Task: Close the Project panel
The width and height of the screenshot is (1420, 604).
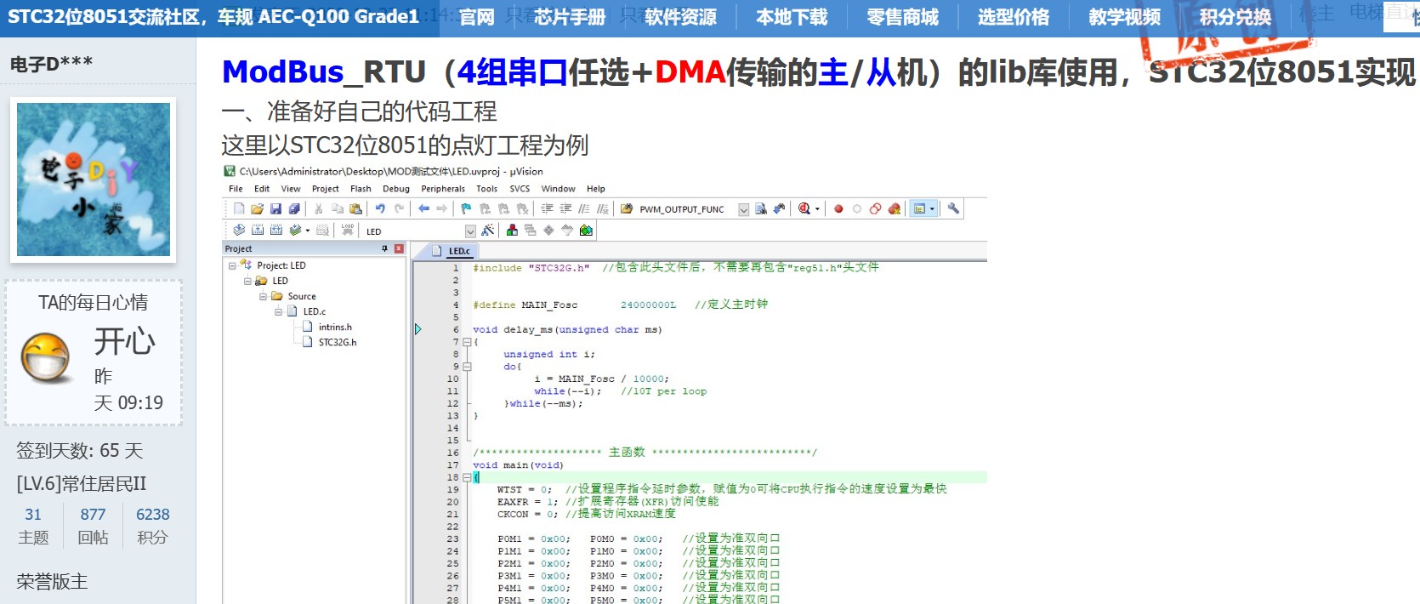Action: 399,248
